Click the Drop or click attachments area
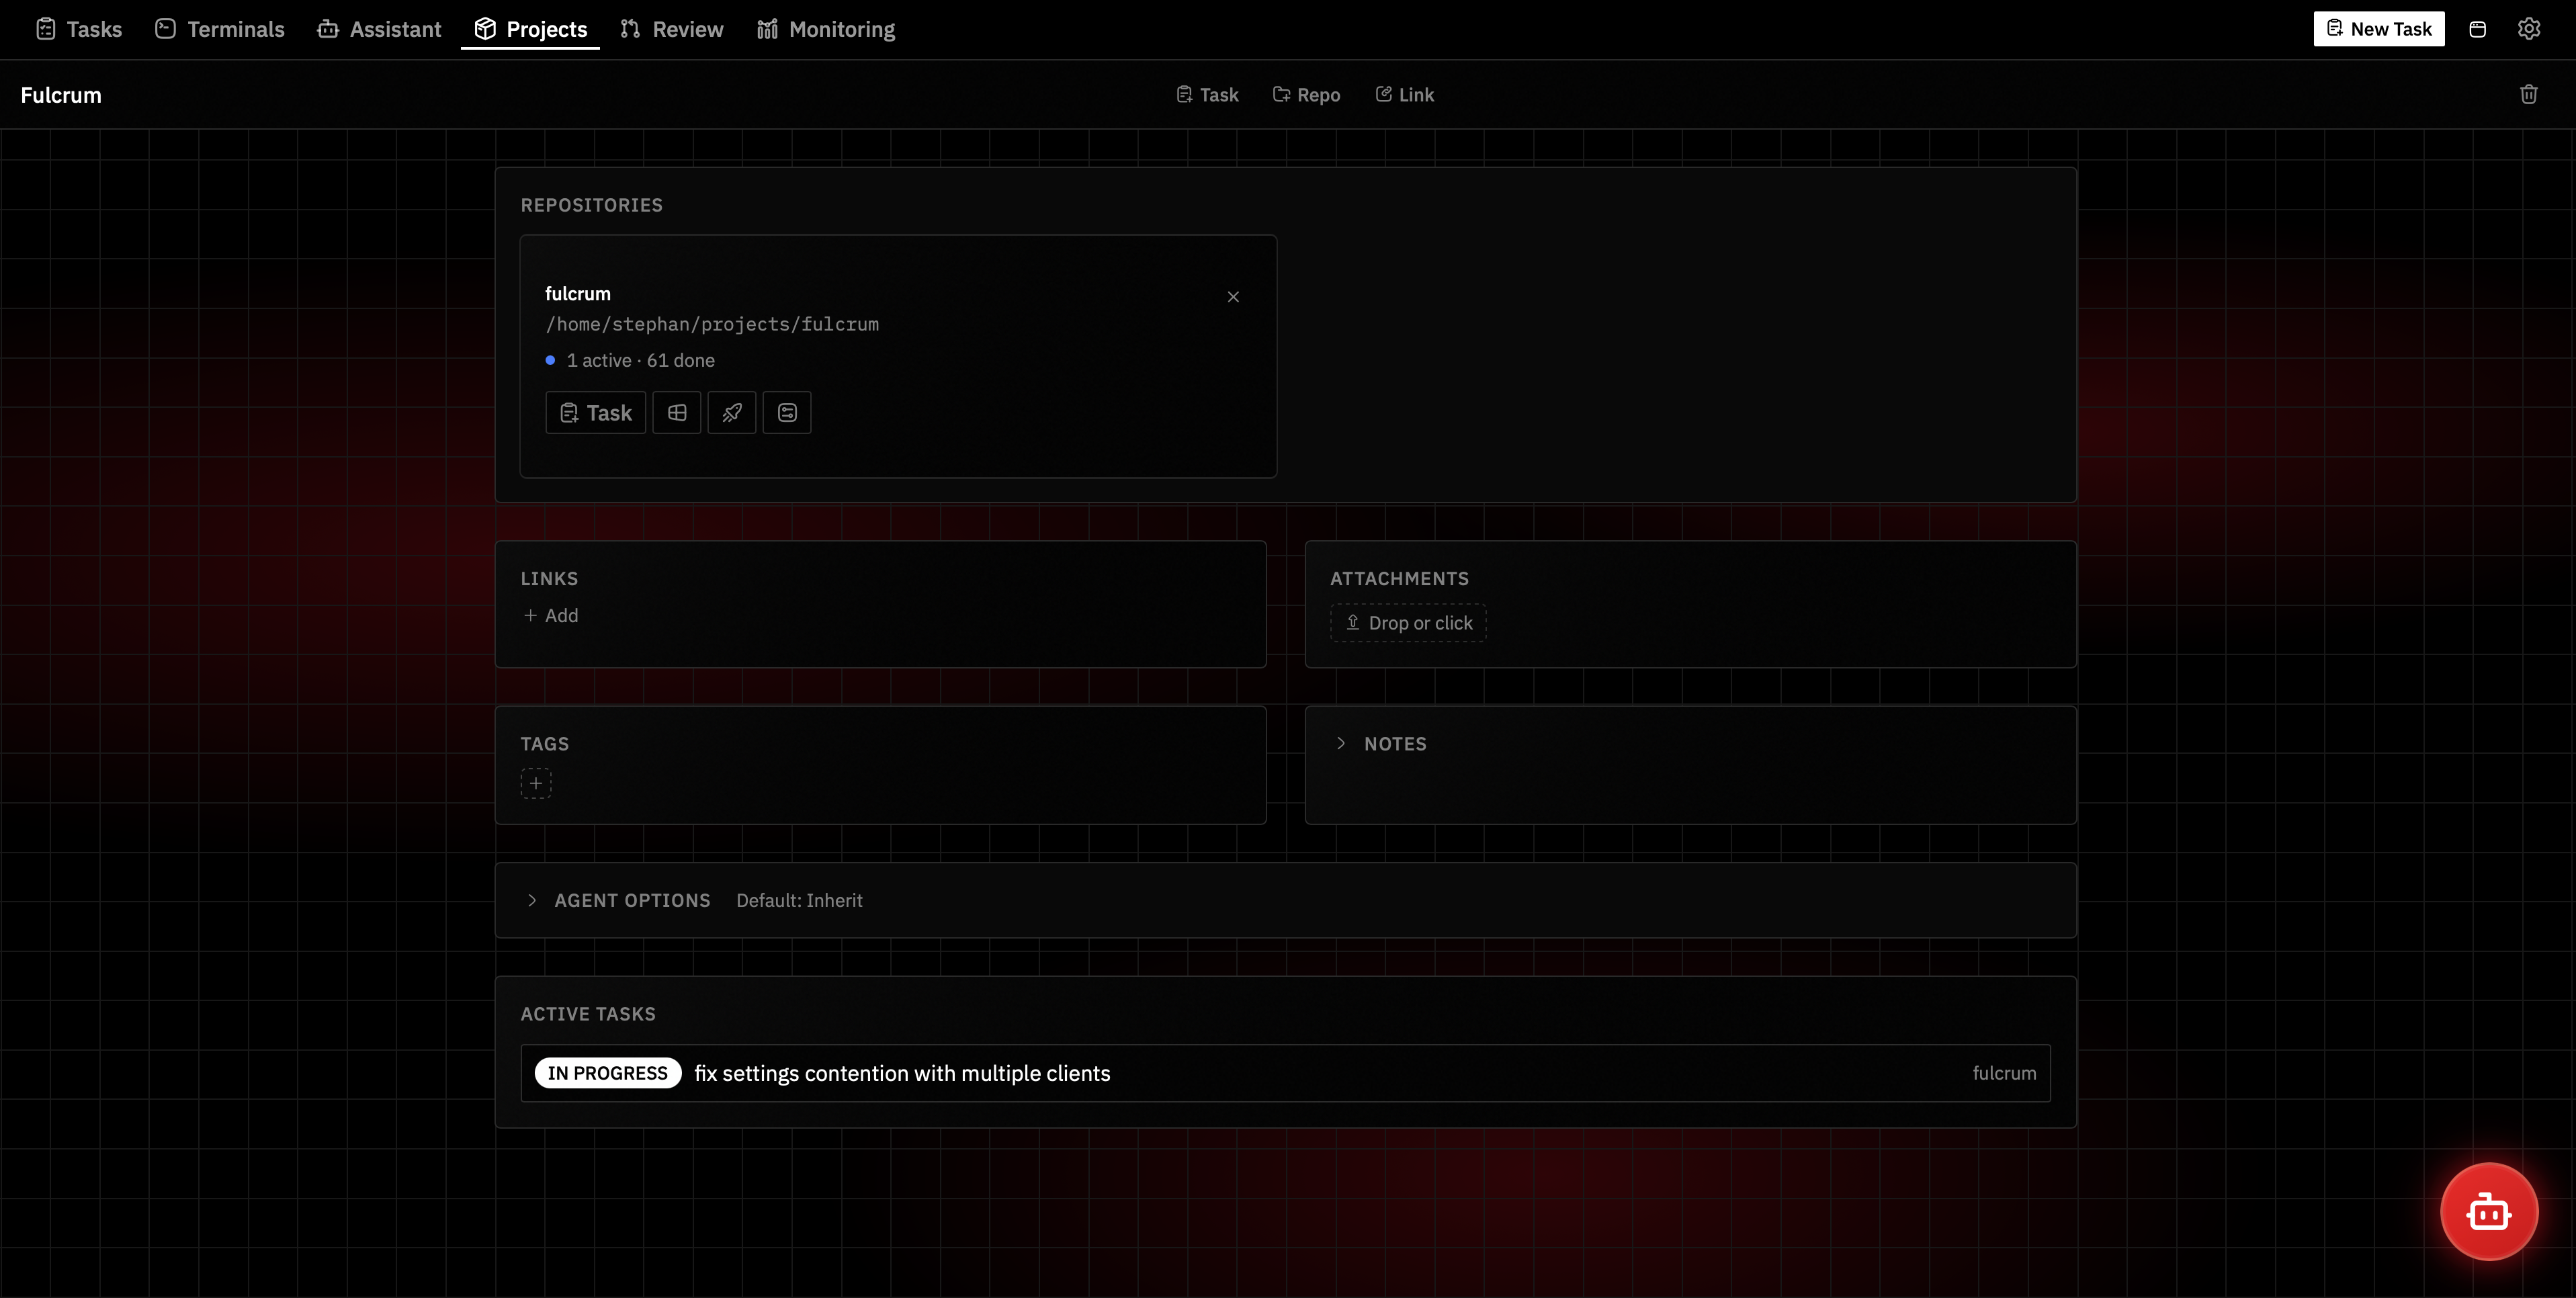2576x1298 pixels. click(1408, 623)
